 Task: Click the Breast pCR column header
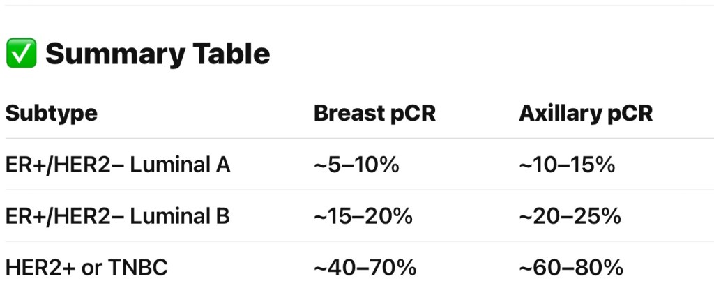point(374,114)
